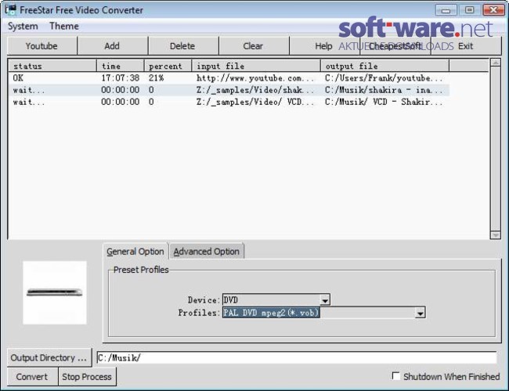Click the FreeStar title bar app icon
Viewport: 509px width, 391px height.
tap(11, 9)
